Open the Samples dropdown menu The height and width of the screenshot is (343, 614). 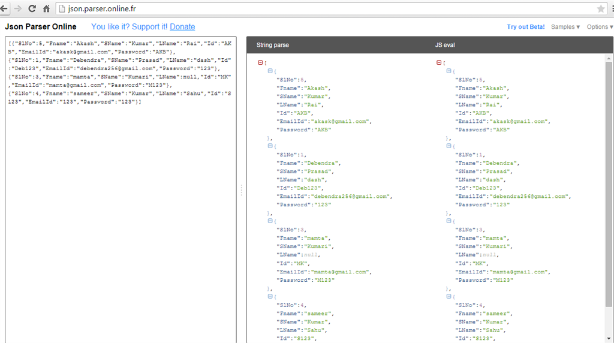click(x=565, y=27)
